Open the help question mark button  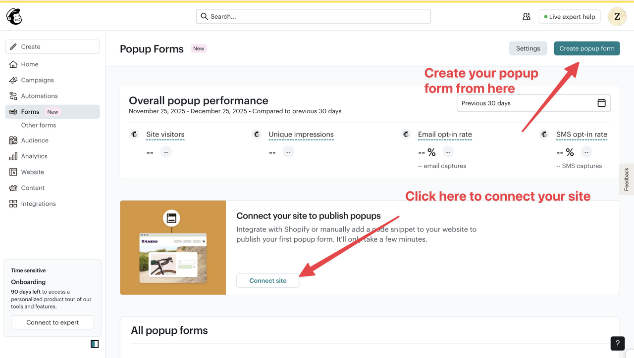[617, 343]
